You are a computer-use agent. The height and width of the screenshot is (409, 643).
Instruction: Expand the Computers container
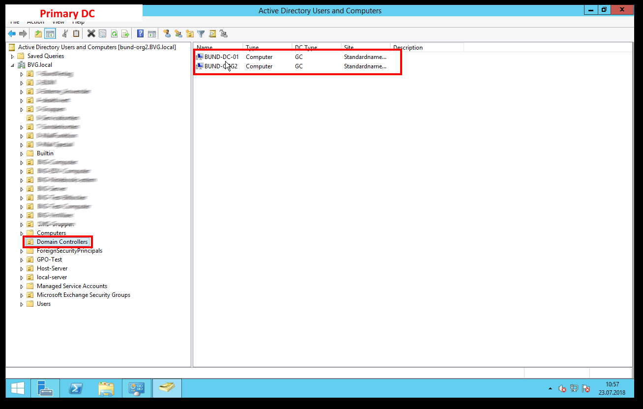(x=22, y=234)
